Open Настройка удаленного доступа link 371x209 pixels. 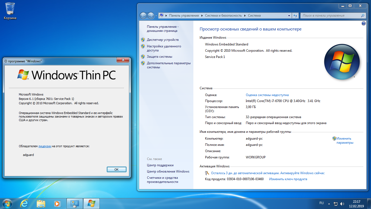click(x=164, y=48)
